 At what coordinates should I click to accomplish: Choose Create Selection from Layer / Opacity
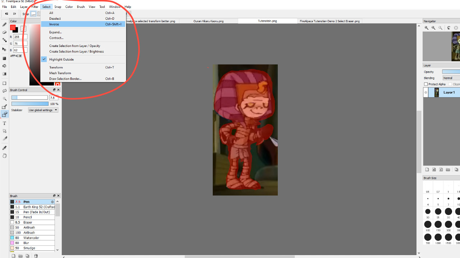(83, 46)
